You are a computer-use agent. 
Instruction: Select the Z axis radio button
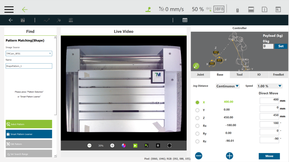(x=197, y=118)
